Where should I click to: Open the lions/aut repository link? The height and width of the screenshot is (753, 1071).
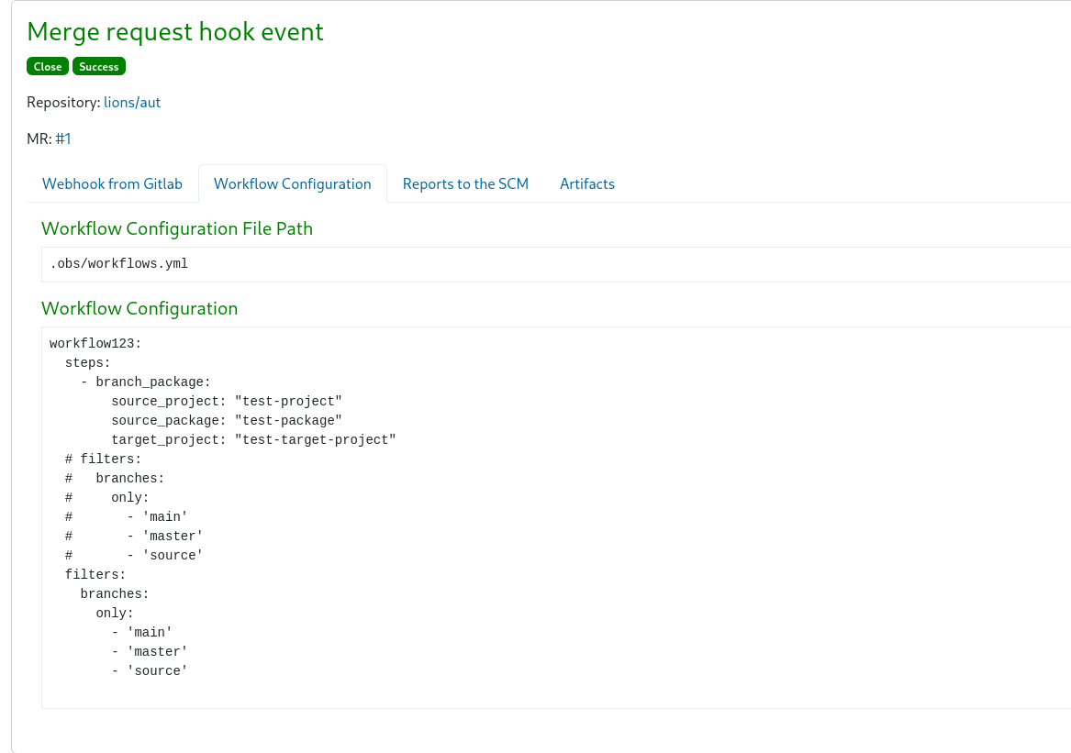131,102
